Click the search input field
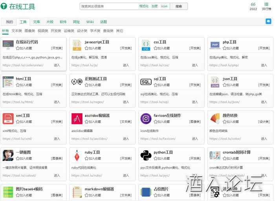The image size is (275, 201). (x=108, y=6)
